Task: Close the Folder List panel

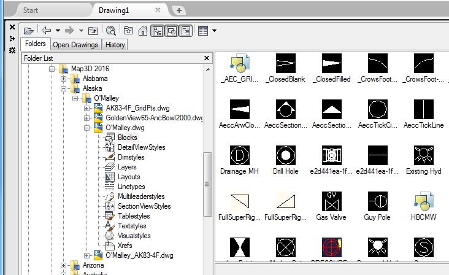Action: click(207, 58)
